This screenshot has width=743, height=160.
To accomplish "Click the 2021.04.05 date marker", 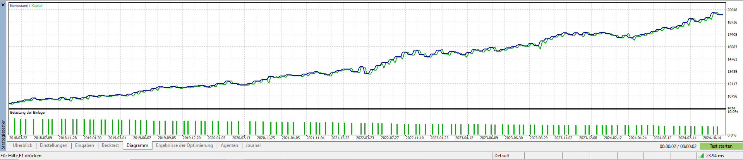I will click(290, 138).
